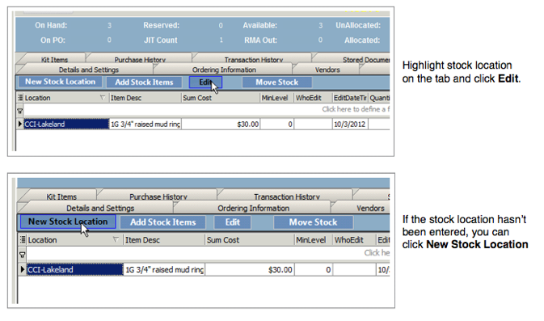Sort by the WhoEdit column header in the lower grid
544x321 pixels.
tap(355, 240)
